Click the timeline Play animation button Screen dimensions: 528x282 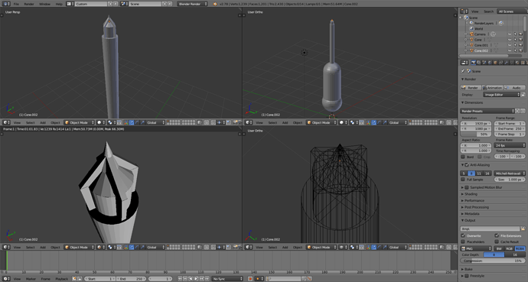click(x=197, y=279)
